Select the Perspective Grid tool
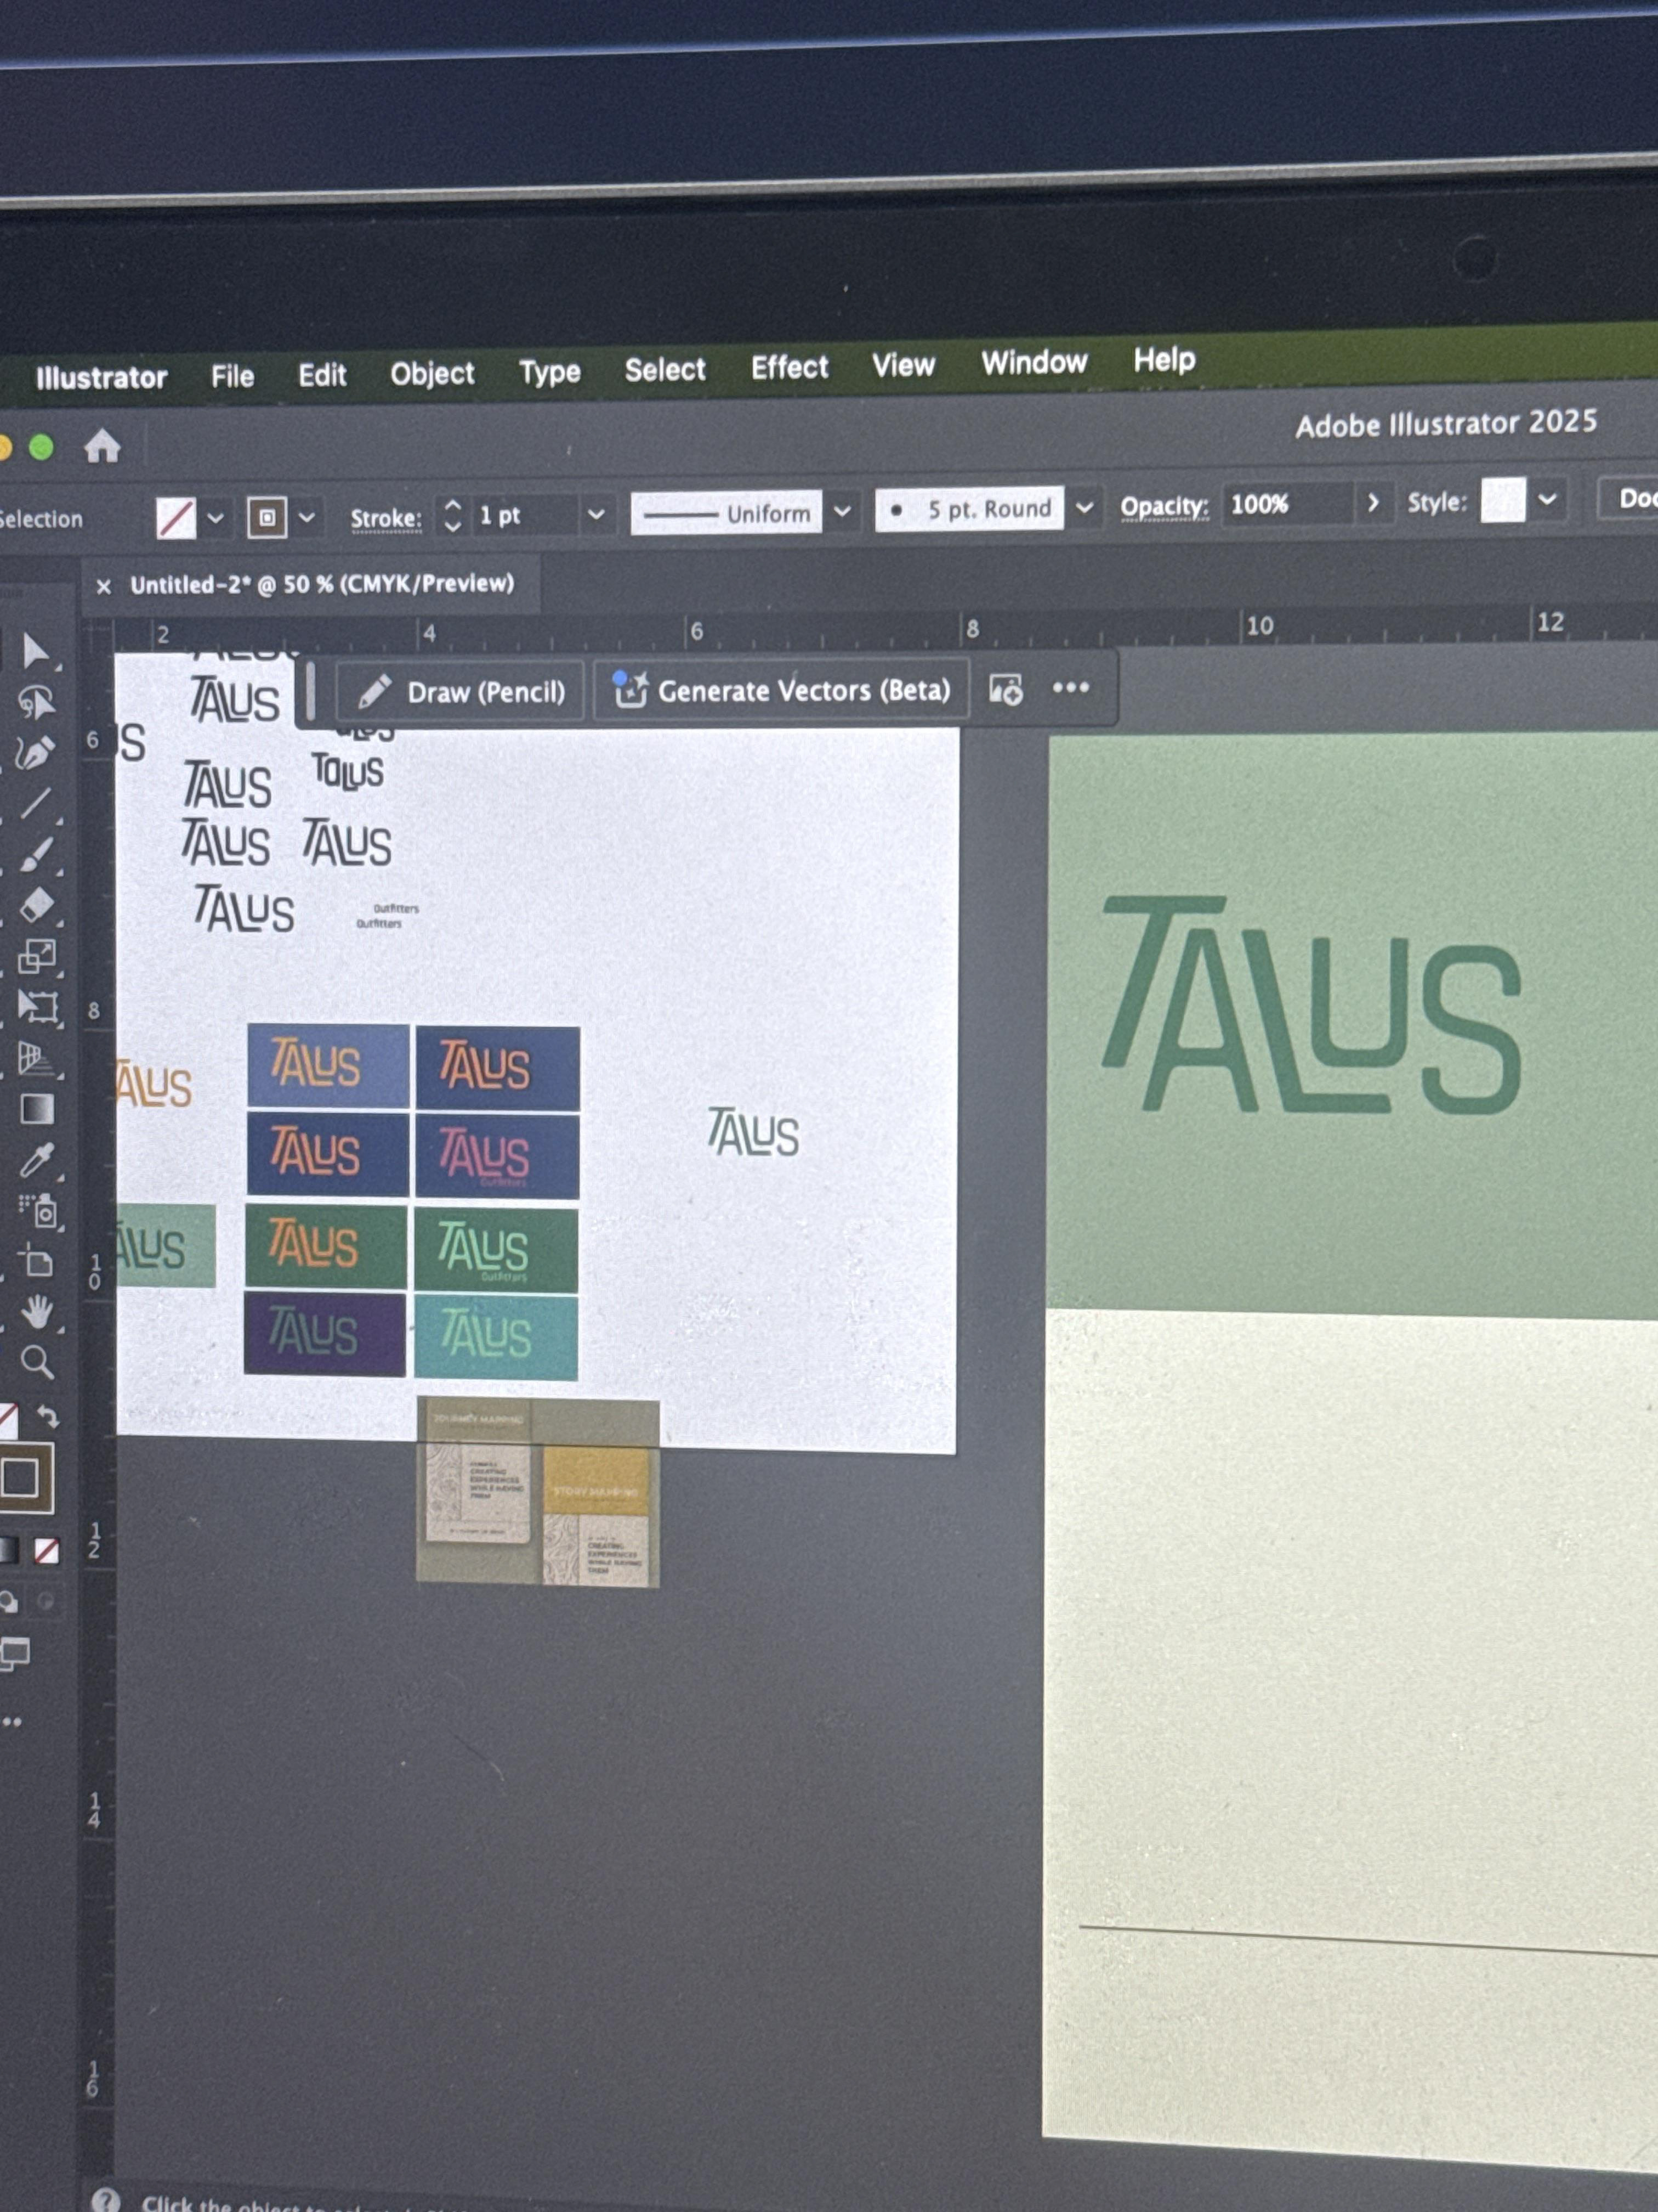Viewport: 1658px width, 2212px height. (36, 1058)
